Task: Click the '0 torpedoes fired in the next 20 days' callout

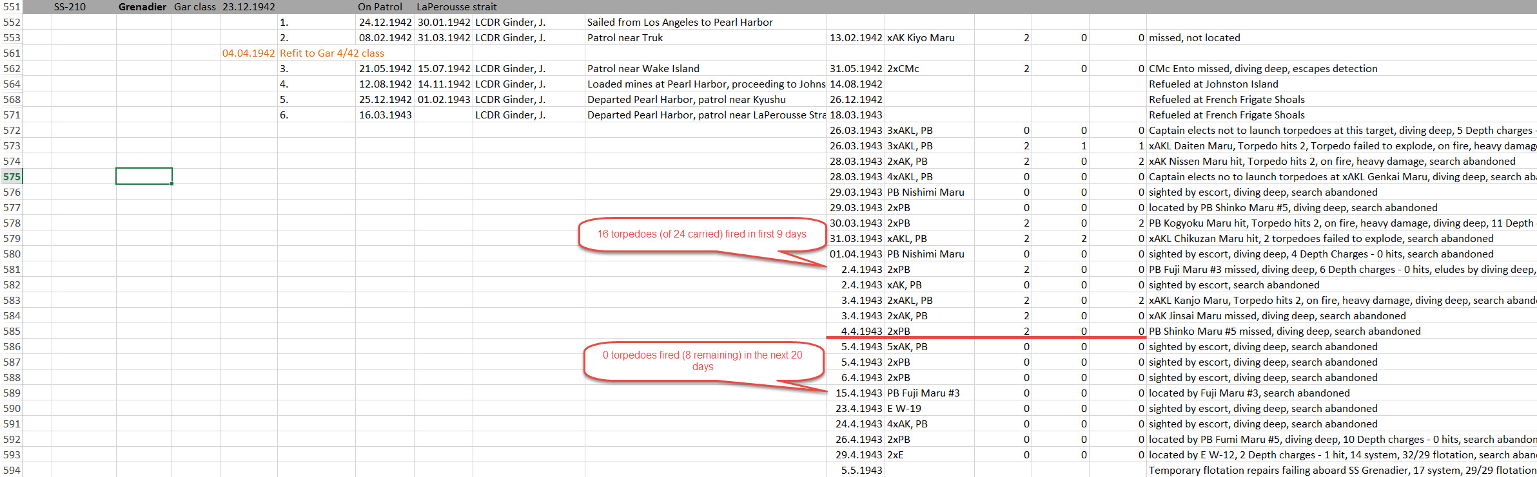Action: coord(703,361)
